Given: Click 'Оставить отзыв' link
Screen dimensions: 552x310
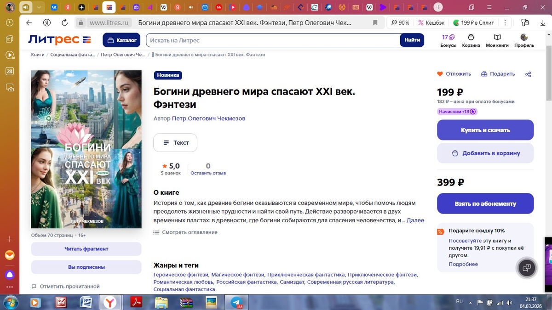Looking at the screenshot, I should [x=208, y=173].
